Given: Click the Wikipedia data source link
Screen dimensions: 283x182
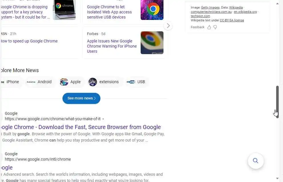Looking at the screenshot, I should (236, 8).
